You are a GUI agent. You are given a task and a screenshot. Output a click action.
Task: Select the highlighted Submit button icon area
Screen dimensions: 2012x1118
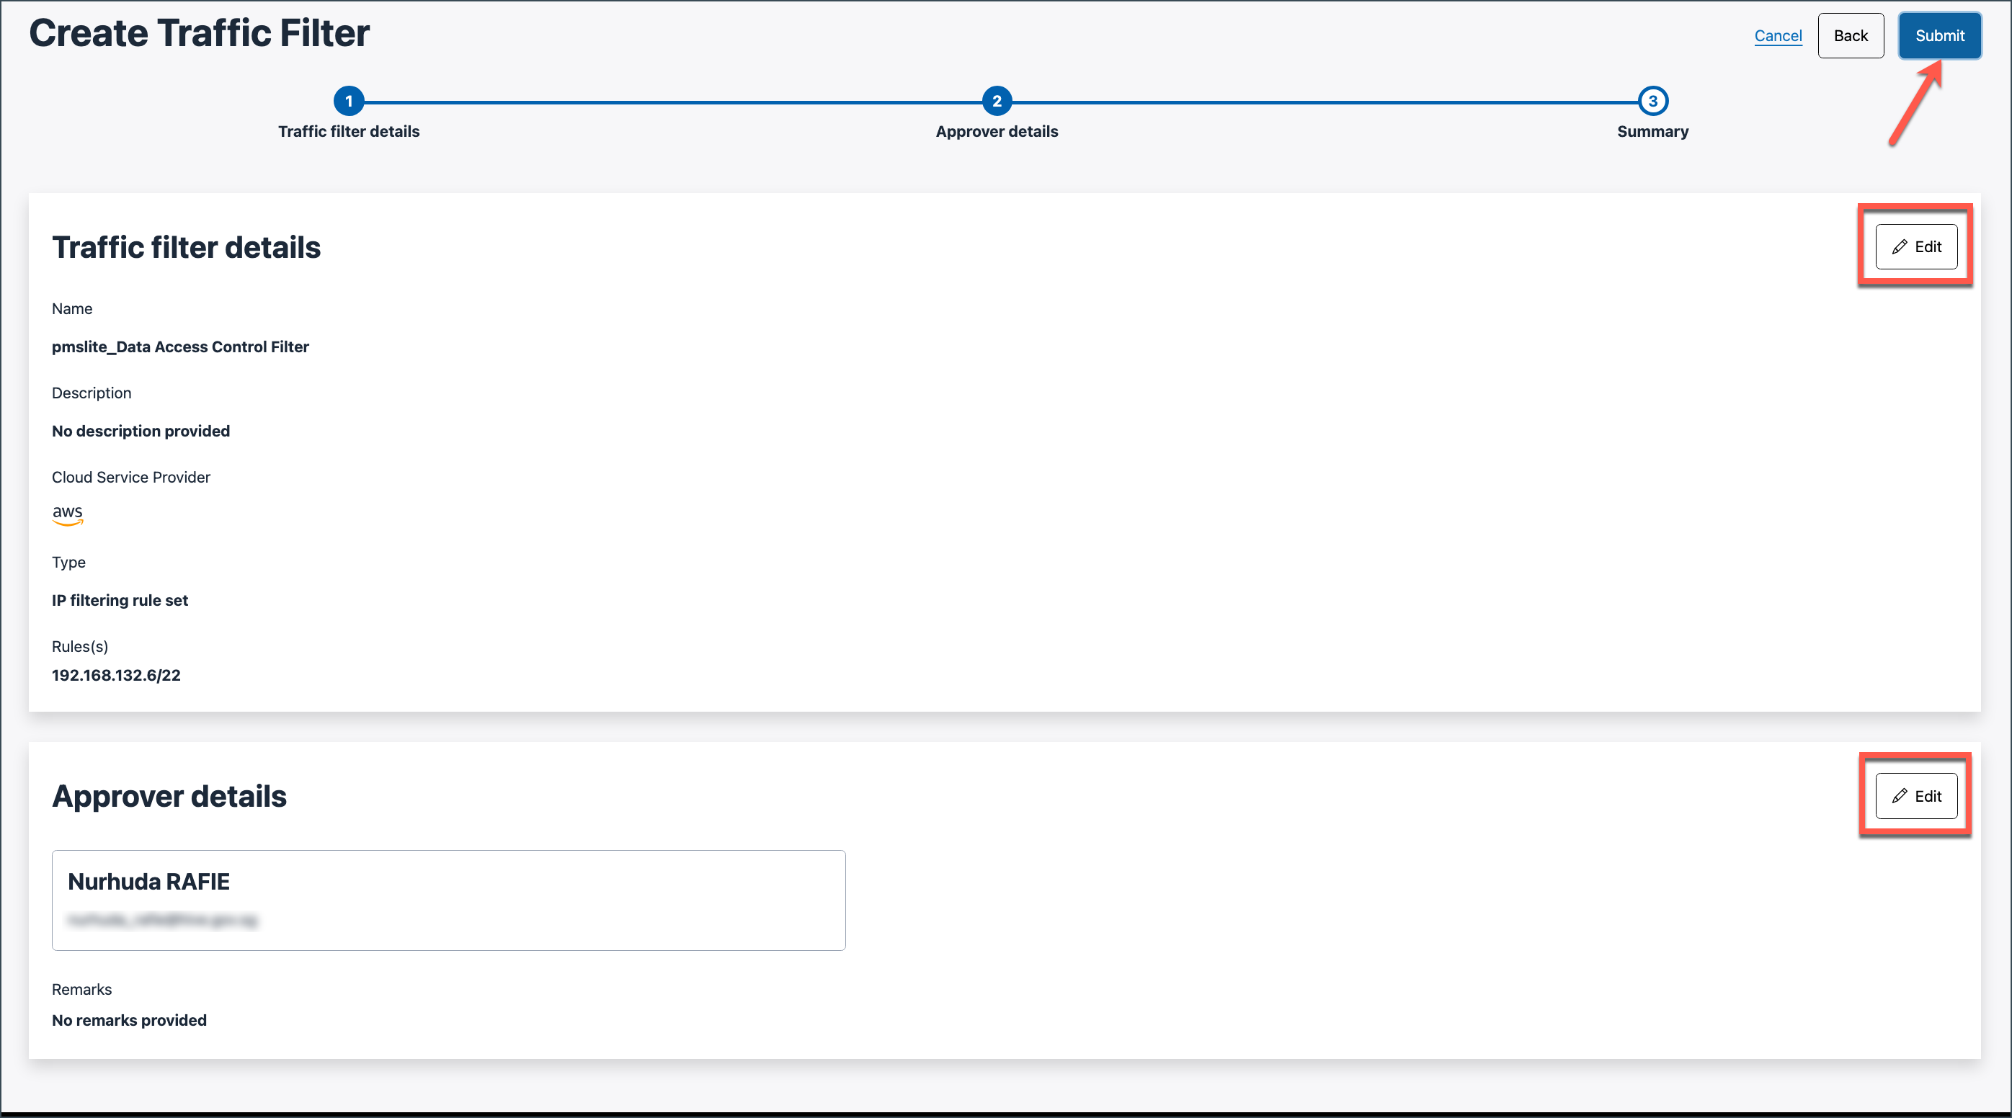[1940, 35]
